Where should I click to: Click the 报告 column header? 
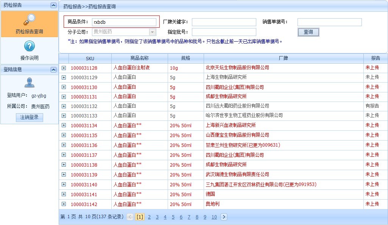click(376, 58)
